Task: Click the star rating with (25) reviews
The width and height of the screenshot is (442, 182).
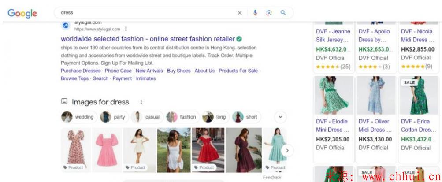Action: tap(333, 67)
